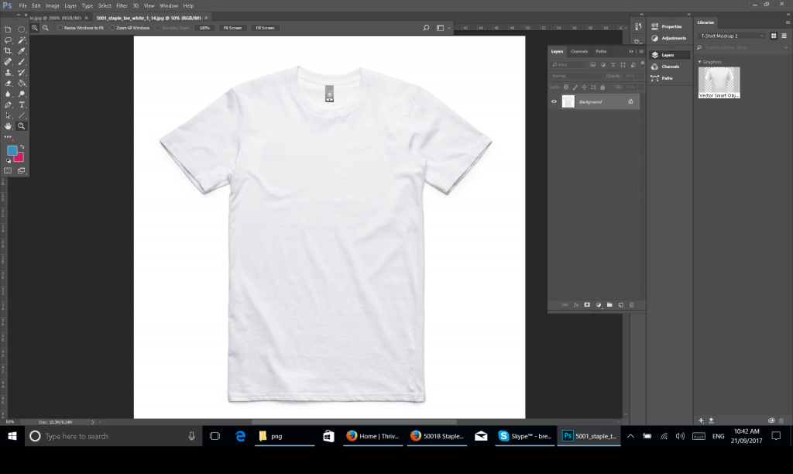This screenshot has height=474, width=793.
Task: Select the History Brush tool
Action: 22,72
